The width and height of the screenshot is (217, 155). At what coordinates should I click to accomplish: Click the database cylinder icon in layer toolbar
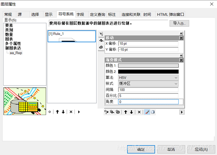[x=153, y=112]
